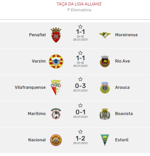150x156 pixels.
Task: Select the Boavista checkered crest
Action: pyautogui.click(x=105, y=114)
